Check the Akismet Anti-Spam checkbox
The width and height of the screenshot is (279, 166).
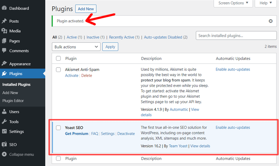pyautogui.click(x=58, y=69)
